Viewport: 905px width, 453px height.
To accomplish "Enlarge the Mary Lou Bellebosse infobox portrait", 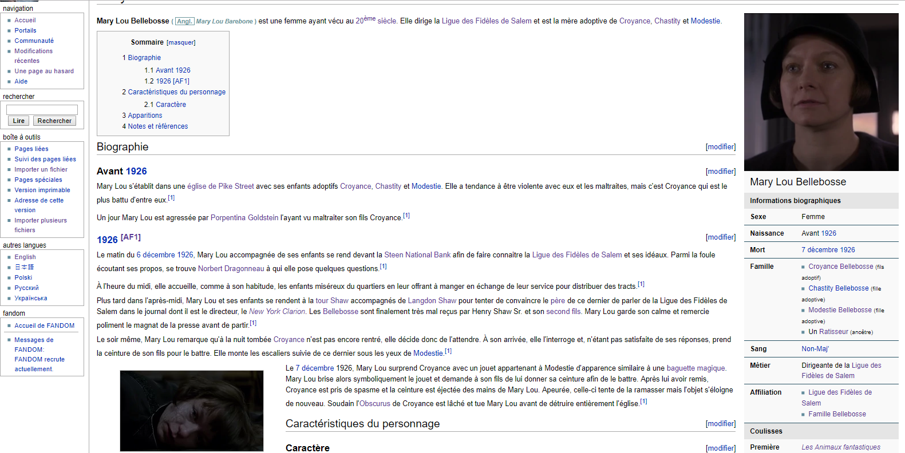I will (x=821, y=92).
